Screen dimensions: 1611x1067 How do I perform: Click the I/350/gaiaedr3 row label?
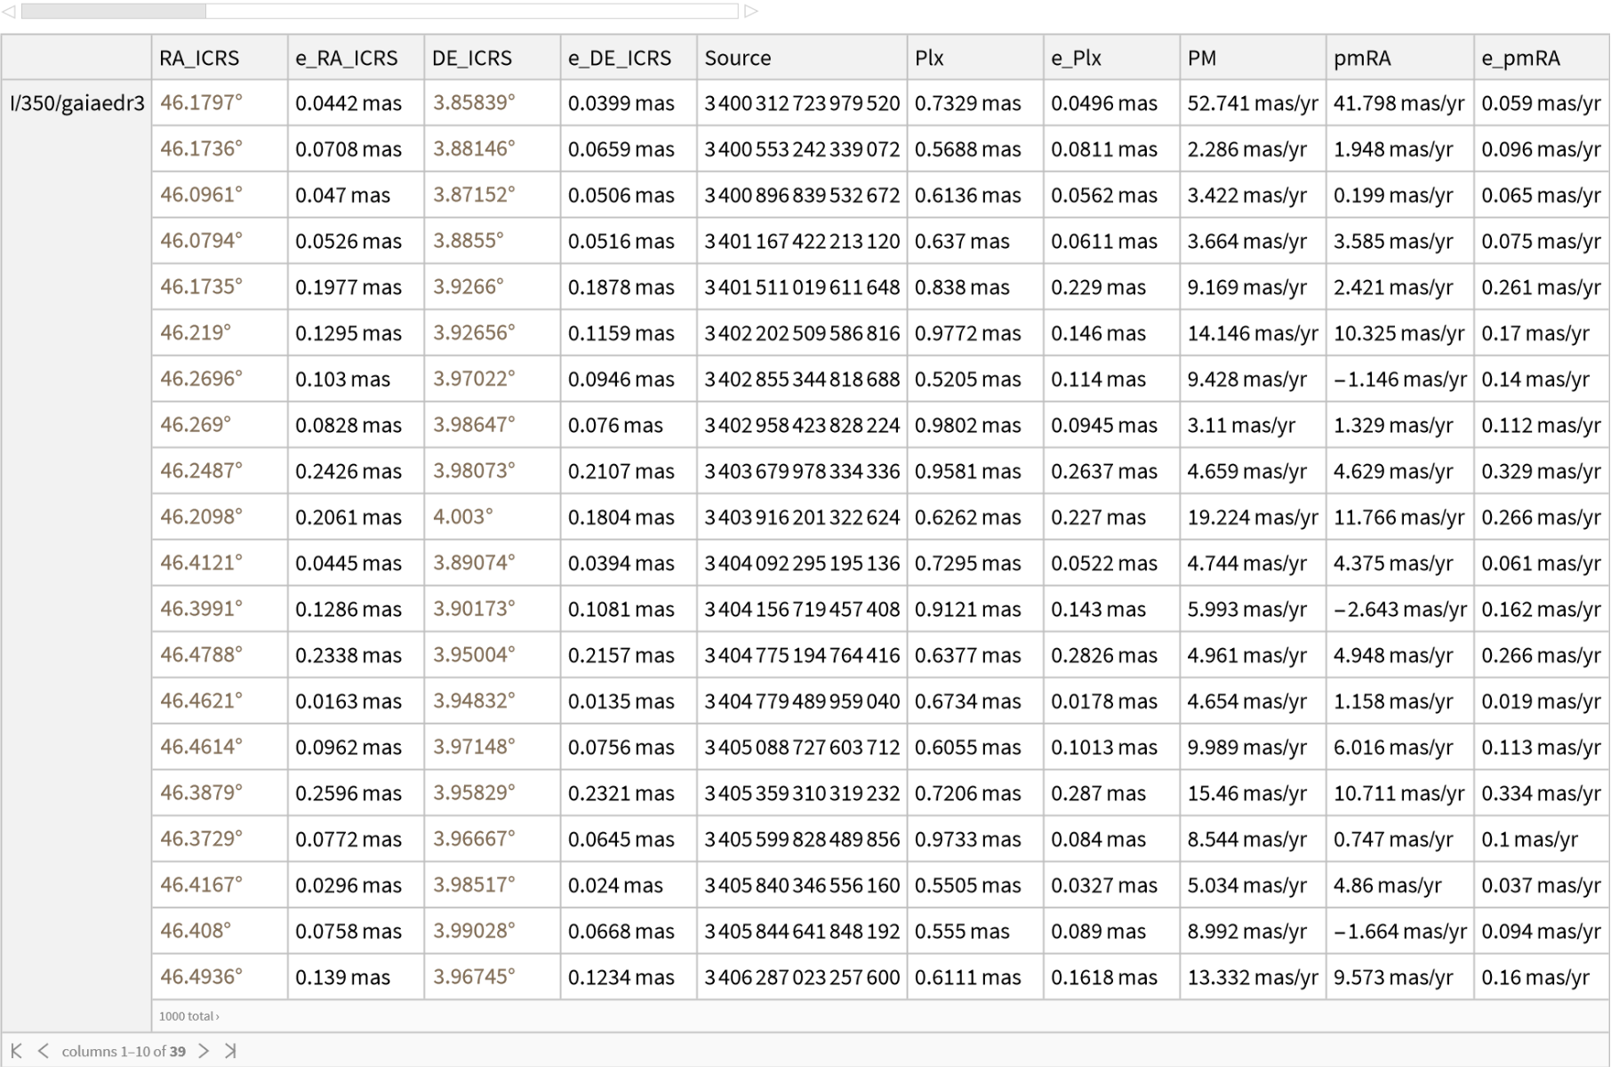[76, 104]
